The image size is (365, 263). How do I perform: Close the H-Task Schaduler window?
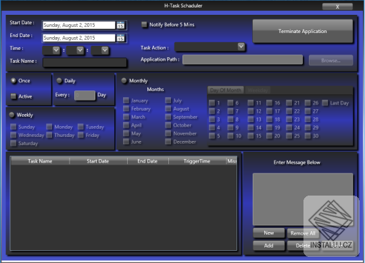[x=337, y=7]
